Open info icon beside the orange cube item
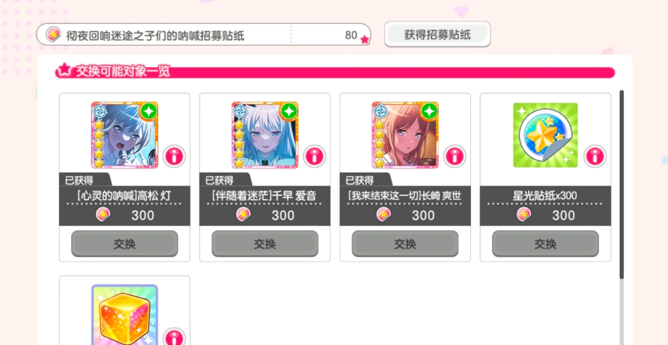The height and width of the screenshot is (345, 668). (x=174, y=337)
